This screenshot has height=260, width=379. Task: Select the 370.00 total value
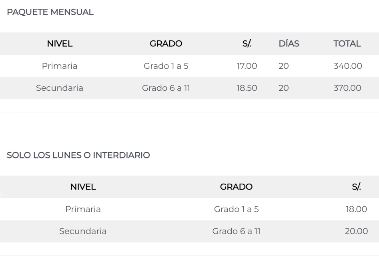(x=348, y=88)
